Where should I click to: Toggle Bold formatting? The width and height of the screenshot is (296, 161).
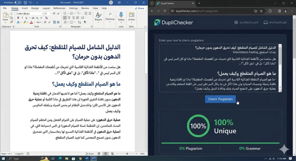18,18
